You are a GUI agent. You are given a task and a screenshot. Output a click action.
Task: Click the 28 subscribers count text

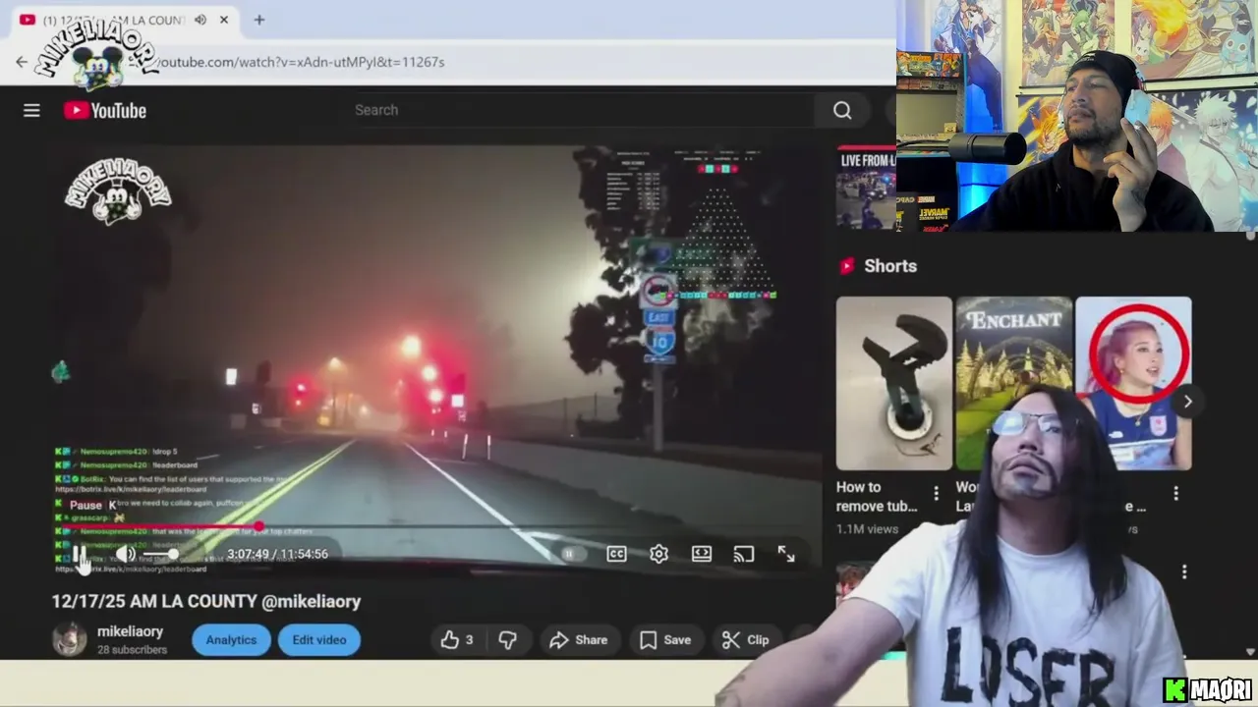[132, 650]
